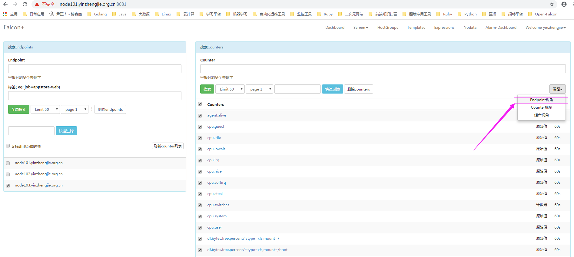Click the 删除endpoints button

(x=110, y=109)
